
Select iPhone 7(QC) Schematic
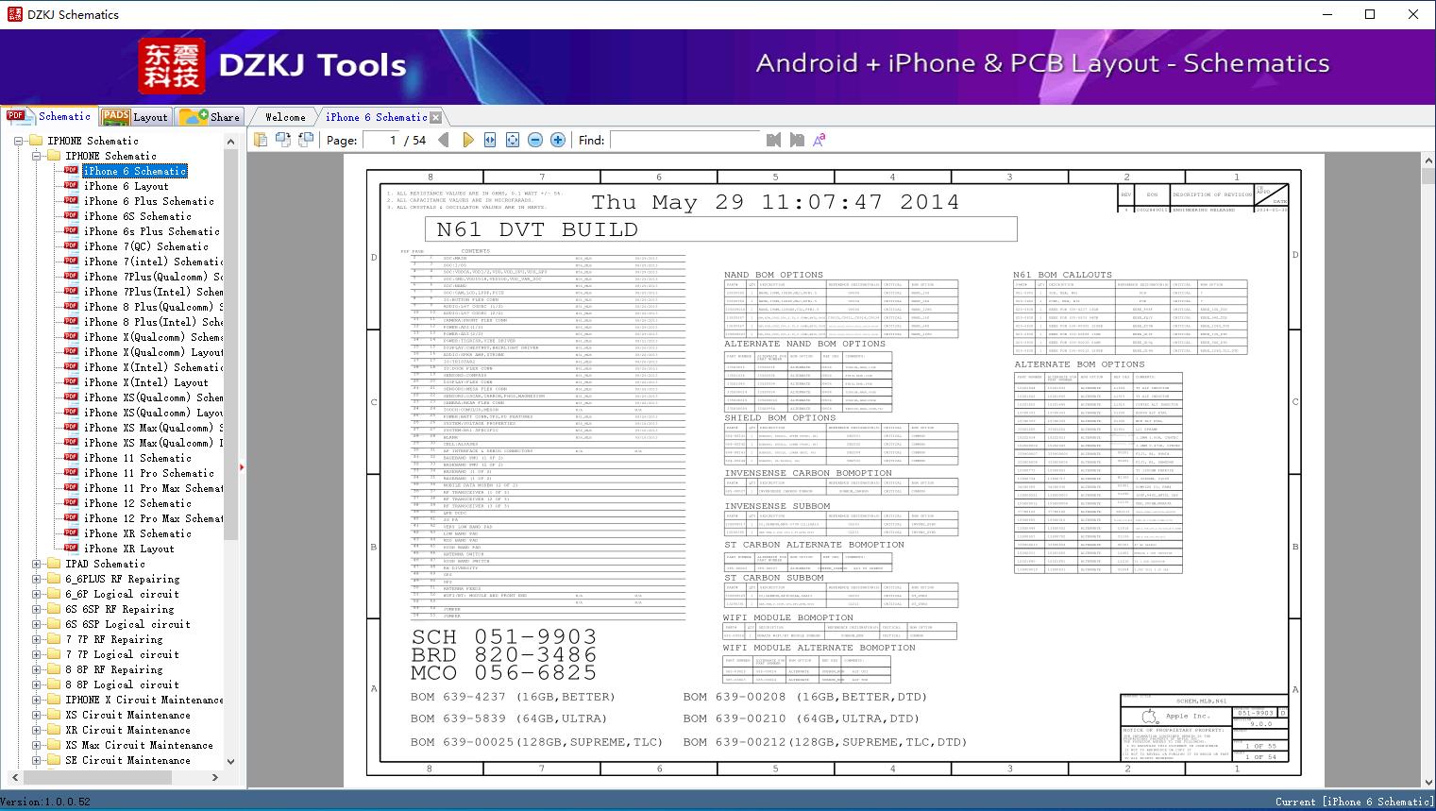(x=145, y=246)
